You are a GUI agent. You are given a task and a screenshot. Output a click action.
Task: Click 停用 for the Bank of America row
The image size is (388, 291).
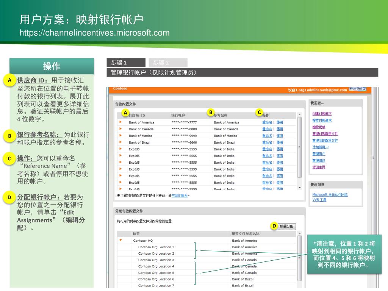(280, 122)
